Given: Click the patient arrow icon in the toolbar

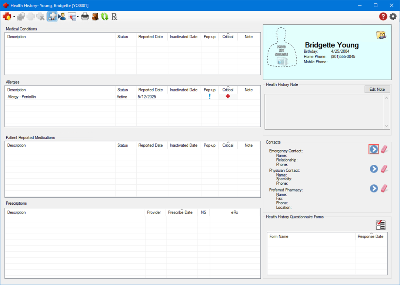Looking at the screenshot, I should coord(62,16).
